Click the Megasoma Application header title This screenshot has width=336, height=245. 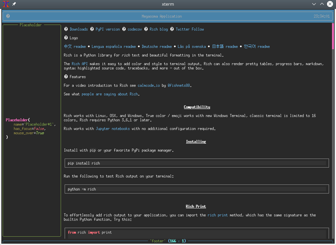[x=162, y=16]
